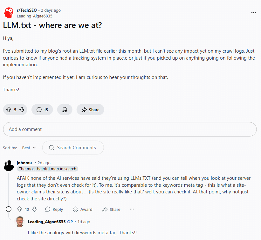The width and height of the screenshot is (261, 240).
Task: Open the r/TechSEO subreddit link
Action: click(x=27, y=10)
